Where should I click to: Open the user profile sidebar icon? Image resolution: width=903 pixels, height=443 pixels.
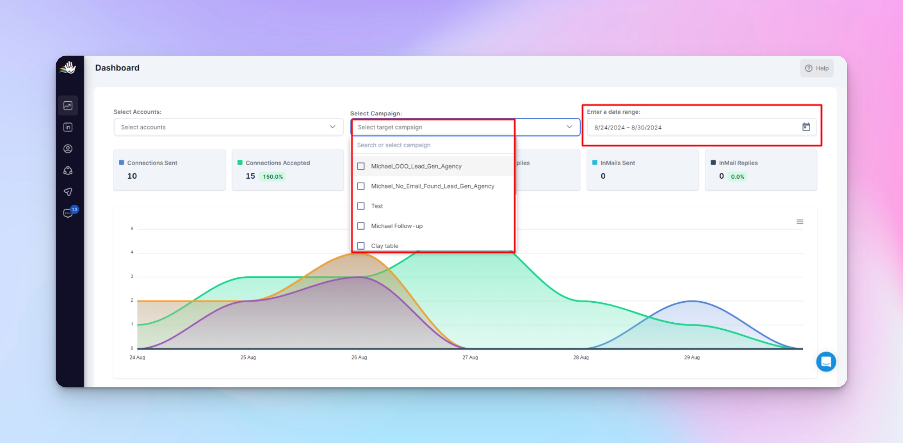coord(68,149)
